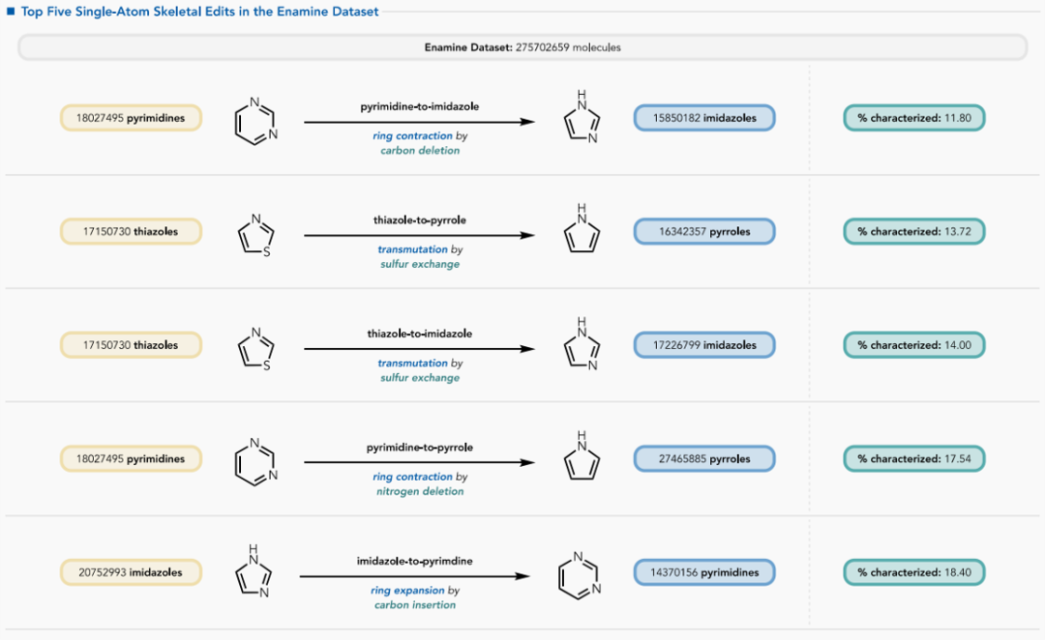Select the 27465885 pyrroles badge

click(704, 459)
